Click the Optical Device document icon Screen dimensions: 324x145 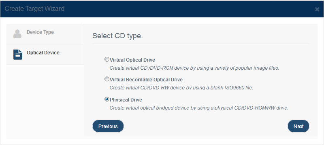coord(18,54)
